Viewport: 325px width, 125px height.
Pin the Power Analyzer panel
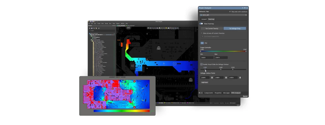(245, 8)
